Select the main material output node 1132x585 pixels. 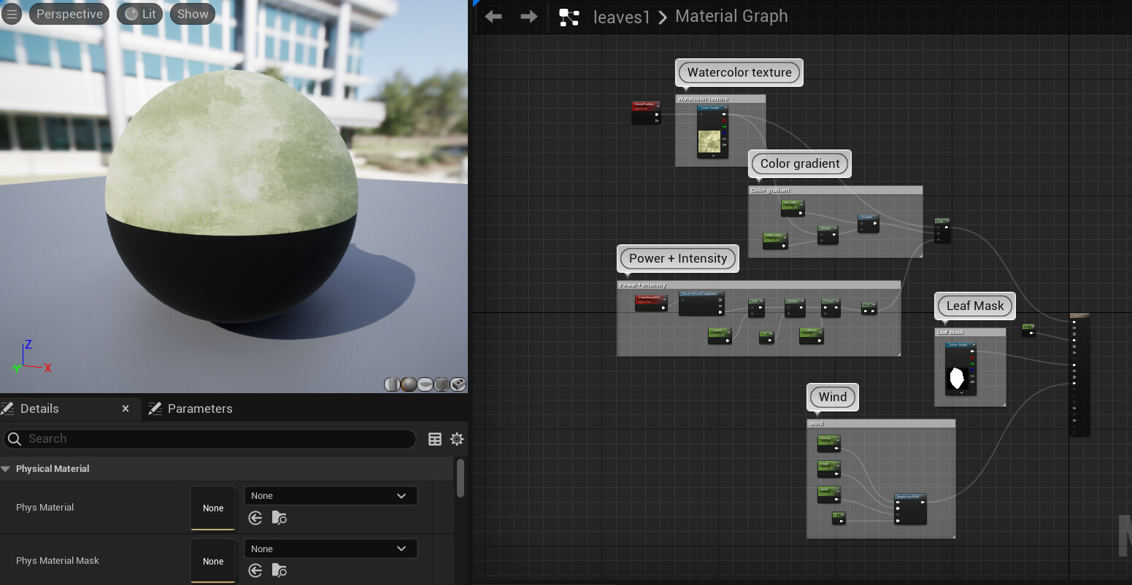pos(1079,374)
